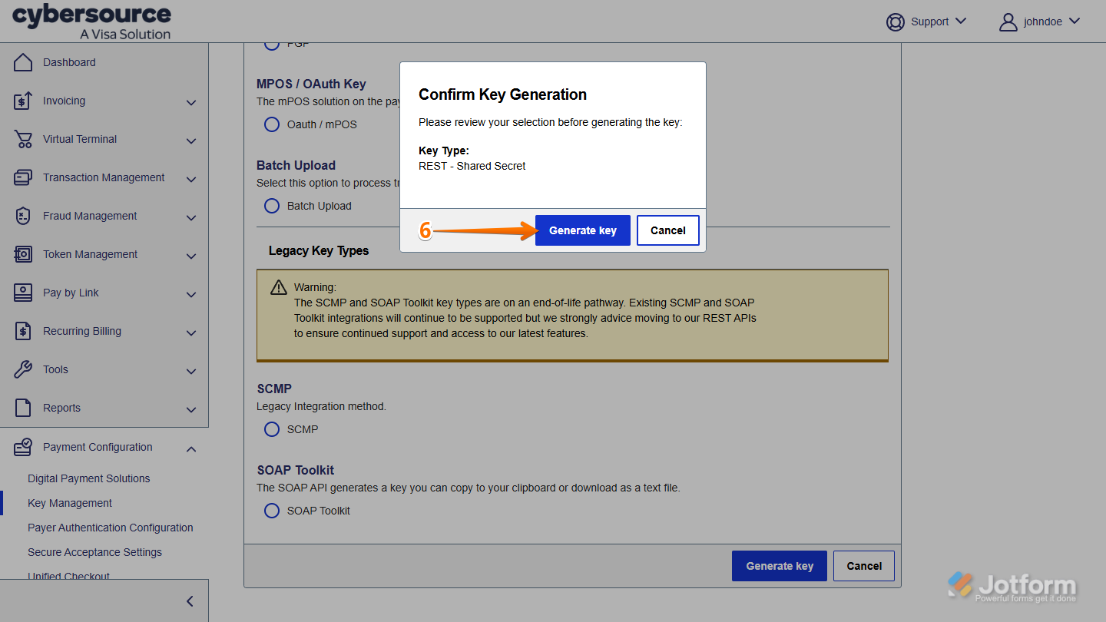The image size is (1106, 622).
Task: Expand the Fraud Management chevron
Action: tap(191, 218)
